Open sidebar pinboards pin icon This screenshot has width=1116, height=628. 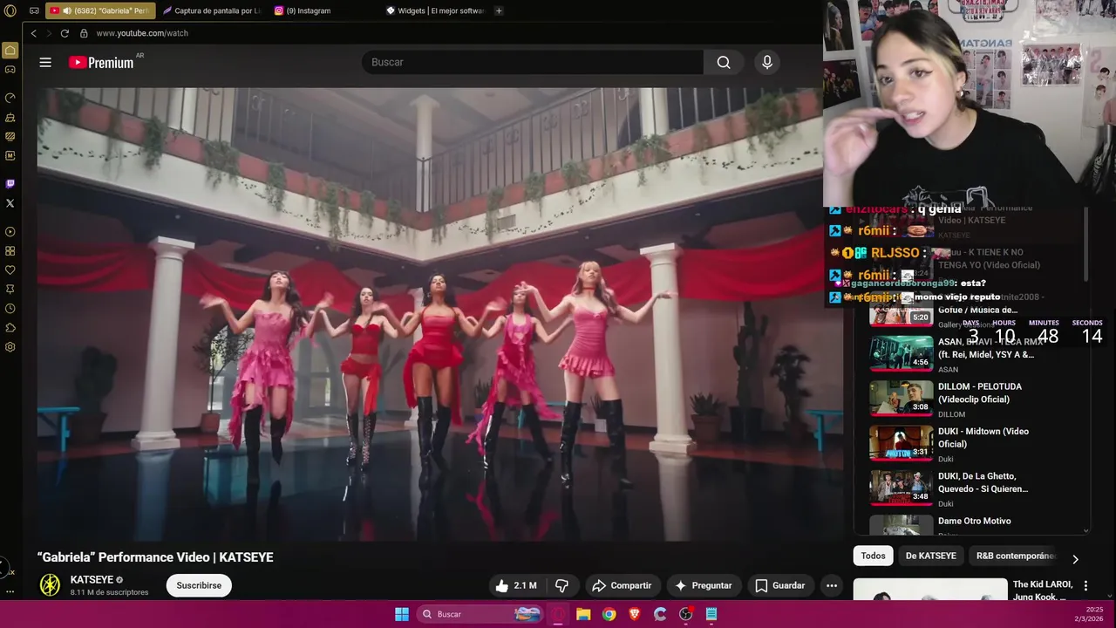click(x=10, y=290)
